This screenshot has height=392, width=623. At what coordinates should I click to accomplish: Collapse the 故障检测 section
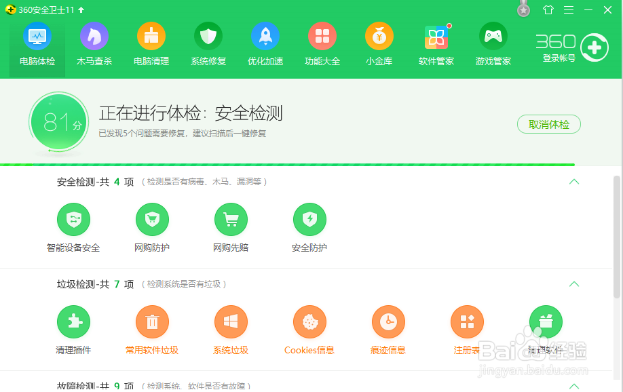574,386
